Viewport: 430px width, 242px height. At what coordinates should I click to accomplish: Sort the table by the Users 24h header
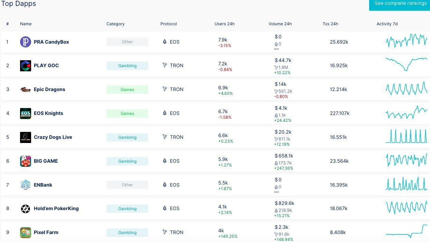pyautogui.click(x=224, y=24)
